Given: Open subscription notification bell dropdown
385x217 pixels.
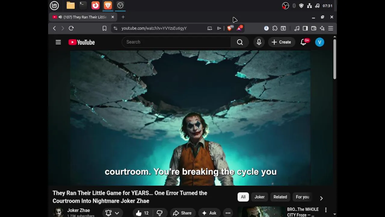Looking at the screenshot, I should point(112,213).
